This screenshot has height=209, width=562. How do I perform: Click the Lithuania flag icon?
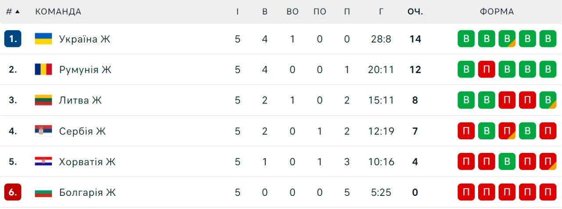(x=43, y=100)
